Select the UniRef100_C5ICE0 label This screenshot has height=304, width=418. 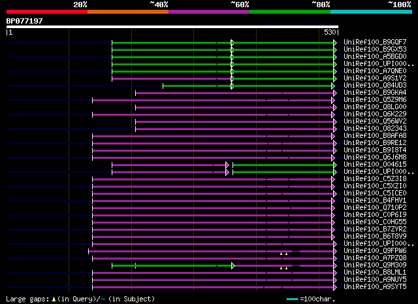coord(375,194)
